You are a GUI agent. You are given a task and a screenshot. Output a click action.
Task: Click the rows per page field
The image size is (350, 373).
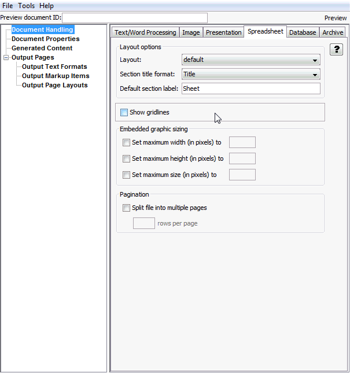tap(144, 223)
